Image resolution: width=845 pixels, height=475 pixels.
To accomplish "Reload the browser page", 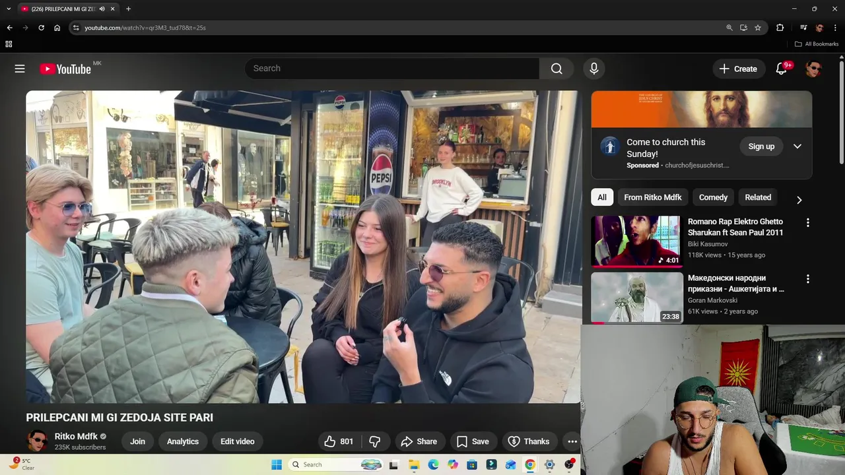I will click(41, 28).
